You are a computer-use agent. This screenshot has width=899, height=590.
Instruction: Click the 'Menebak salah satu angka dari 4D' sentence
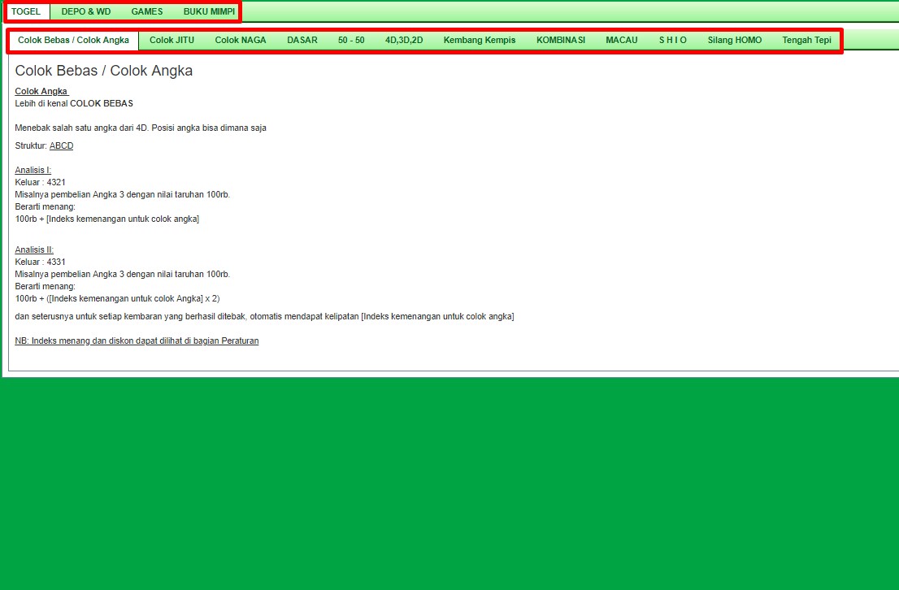click(x=141, y=128)
